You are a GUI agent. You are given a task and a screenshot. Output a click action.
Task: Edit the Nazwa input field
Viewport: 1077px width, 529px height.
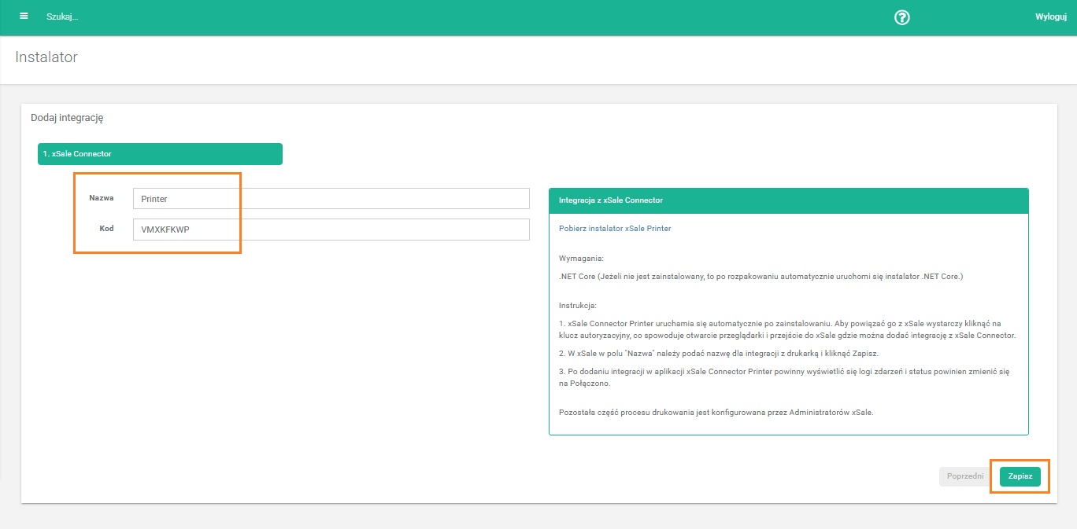[x=331, y=199]
